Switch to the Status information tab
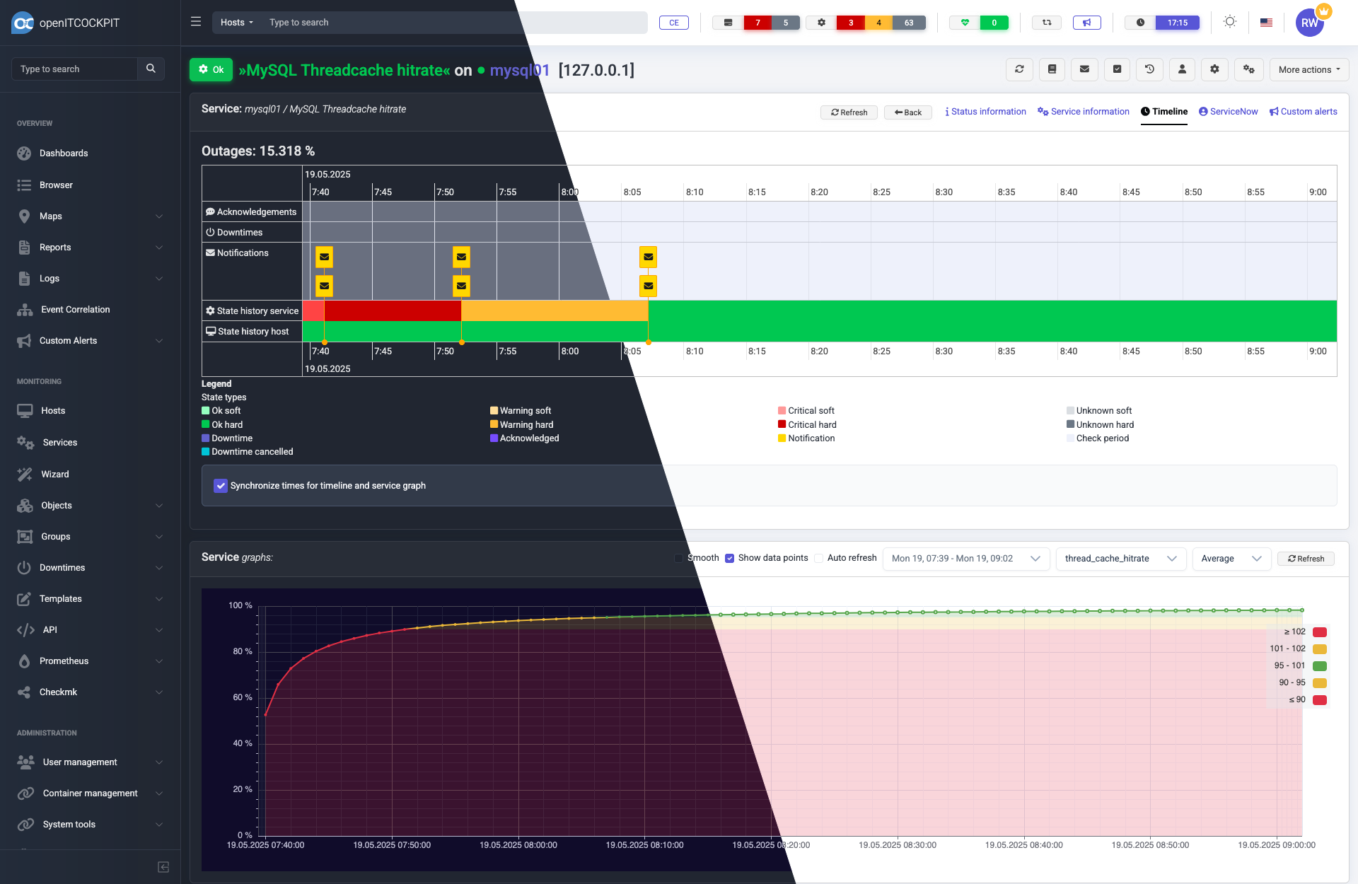This screenshot has height=884, width=1358. pos(985,112)
